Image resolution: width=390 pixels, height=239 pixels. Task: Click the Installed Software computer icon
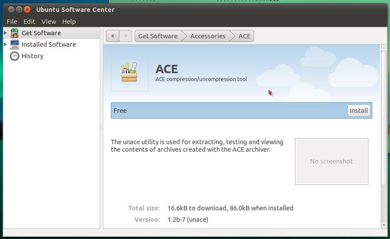(15, 45)
